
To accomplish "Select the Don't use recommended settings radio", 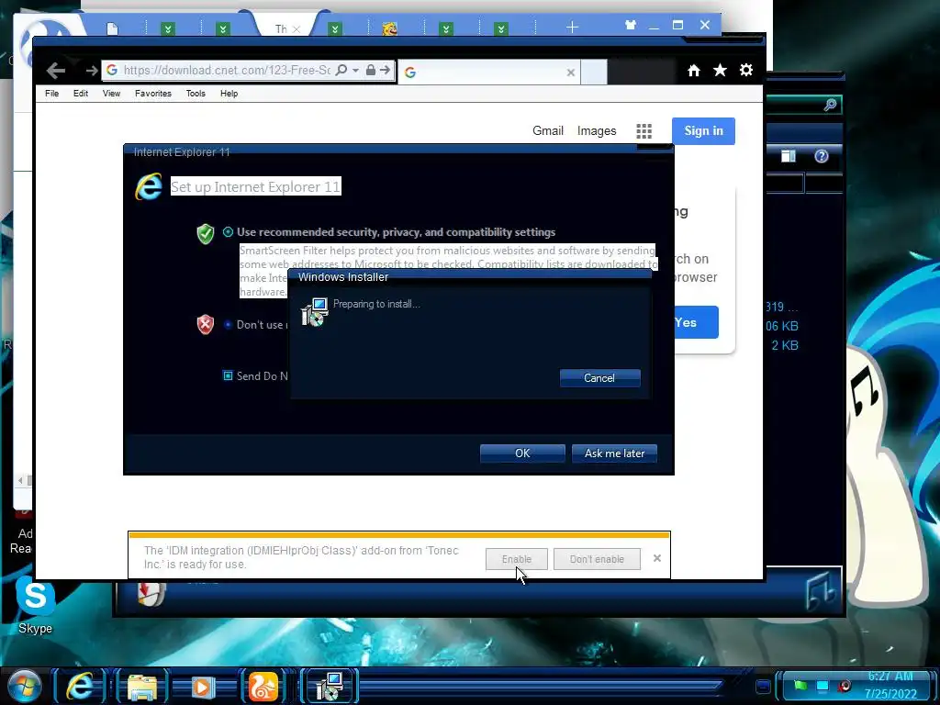I will tap(228, 324).
